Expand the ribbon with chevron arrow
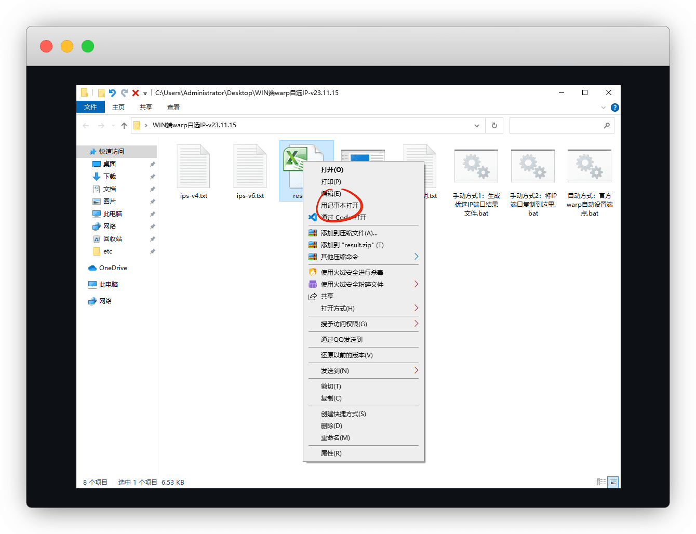 click(x=603, y=108)
